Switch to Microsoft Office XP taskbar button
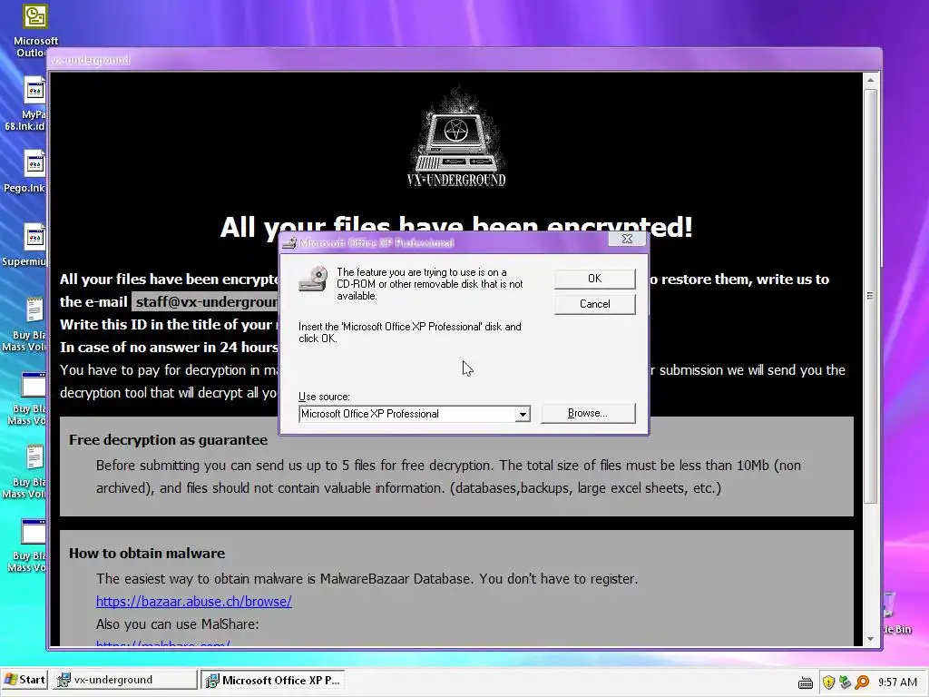Screen dimensions: 929x697 (x=272, y=680)
